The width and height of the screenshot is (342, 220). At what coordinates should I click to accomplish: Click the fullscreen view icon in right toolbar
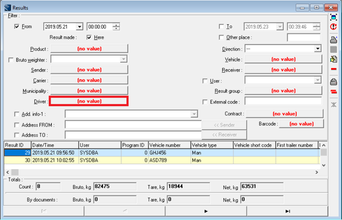(333, 17)
